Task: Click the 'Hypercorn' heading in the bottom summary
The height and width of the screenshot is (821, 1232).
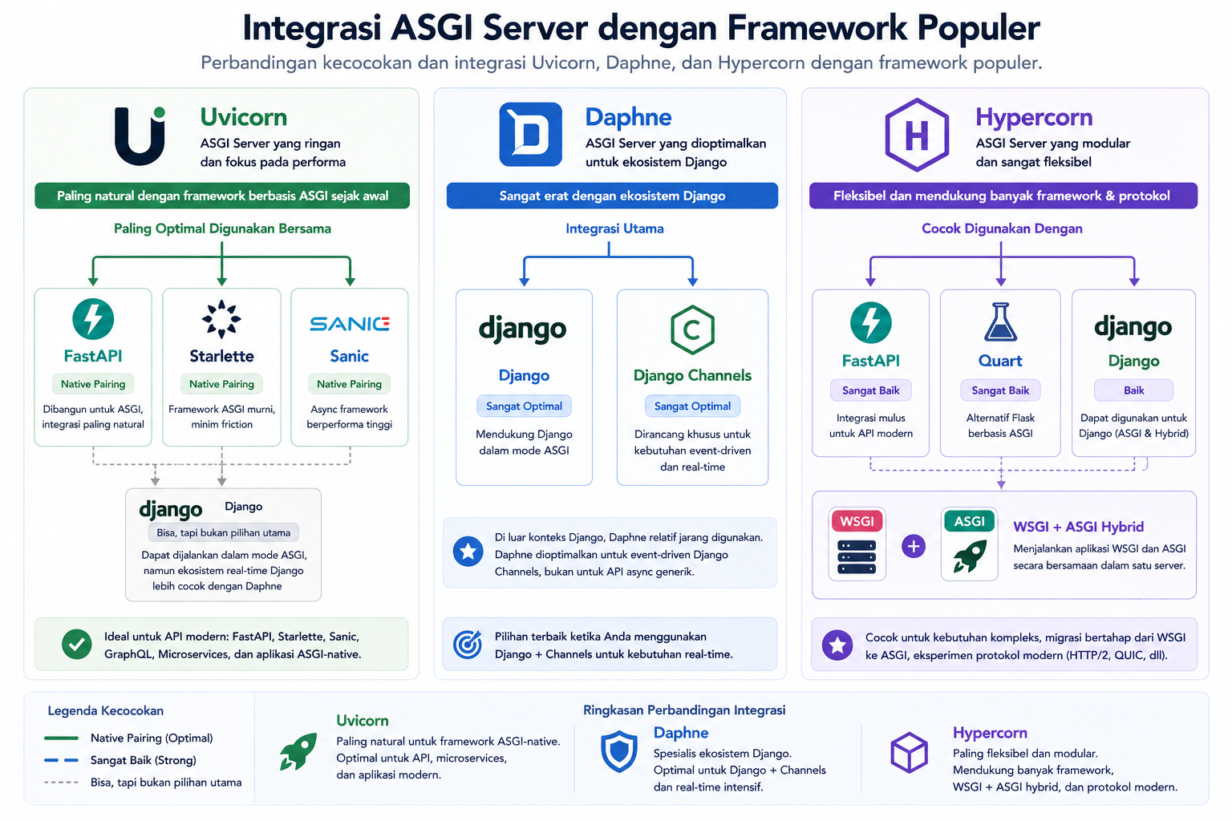Action: tap(990, 733)
